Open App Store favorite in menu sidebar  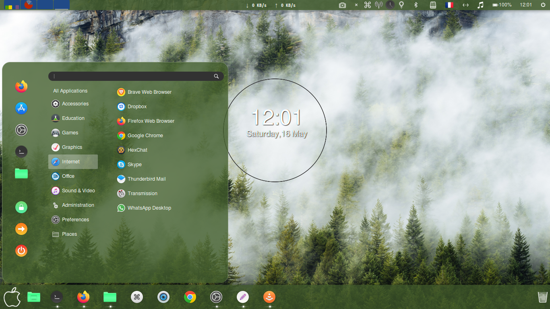tap(21, 108)
